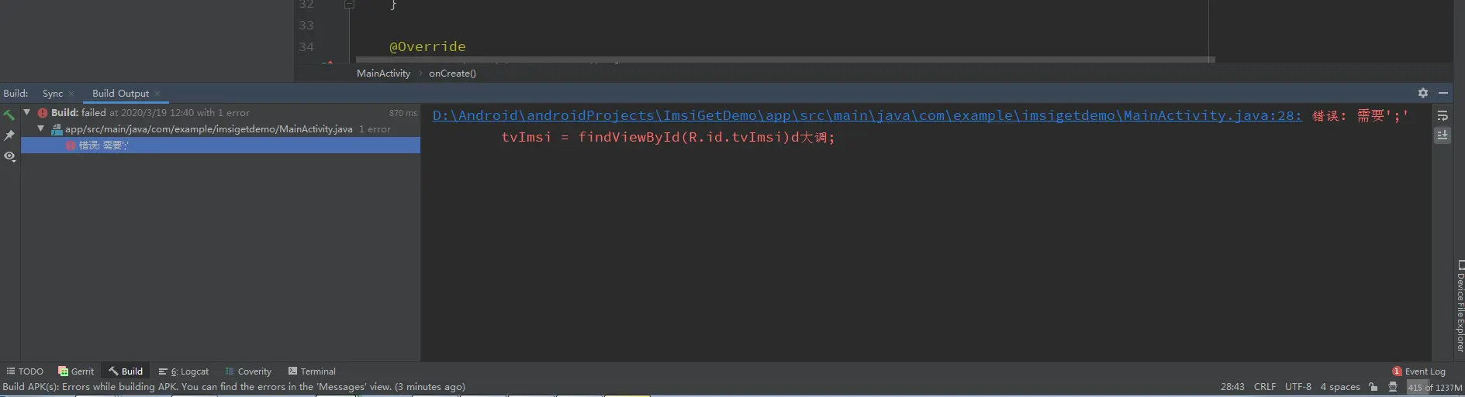Click the memory indicator 415 of 1237M
The width and height of the screenshot is (1465, 397).
(x=1435, y=387)
